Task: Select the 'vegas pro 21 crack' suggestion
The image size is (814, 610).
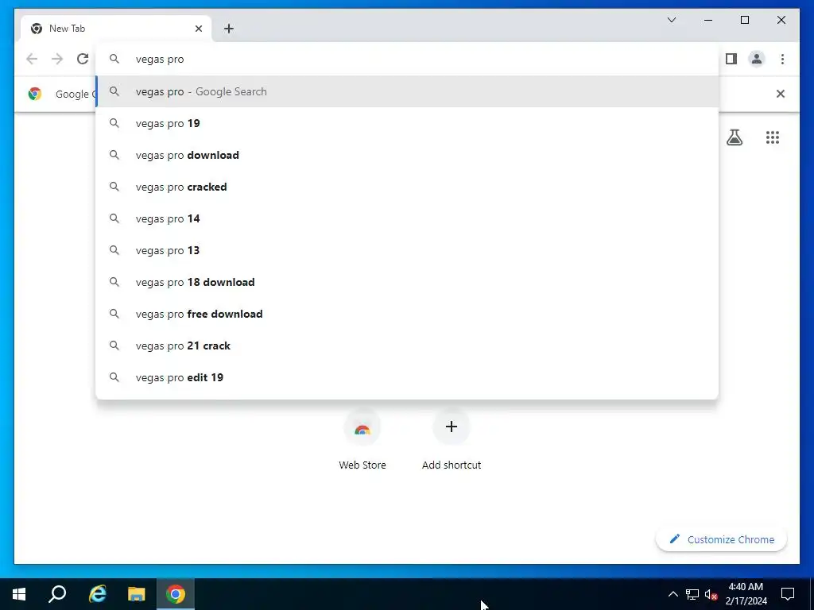Action: tap(407, 346)
